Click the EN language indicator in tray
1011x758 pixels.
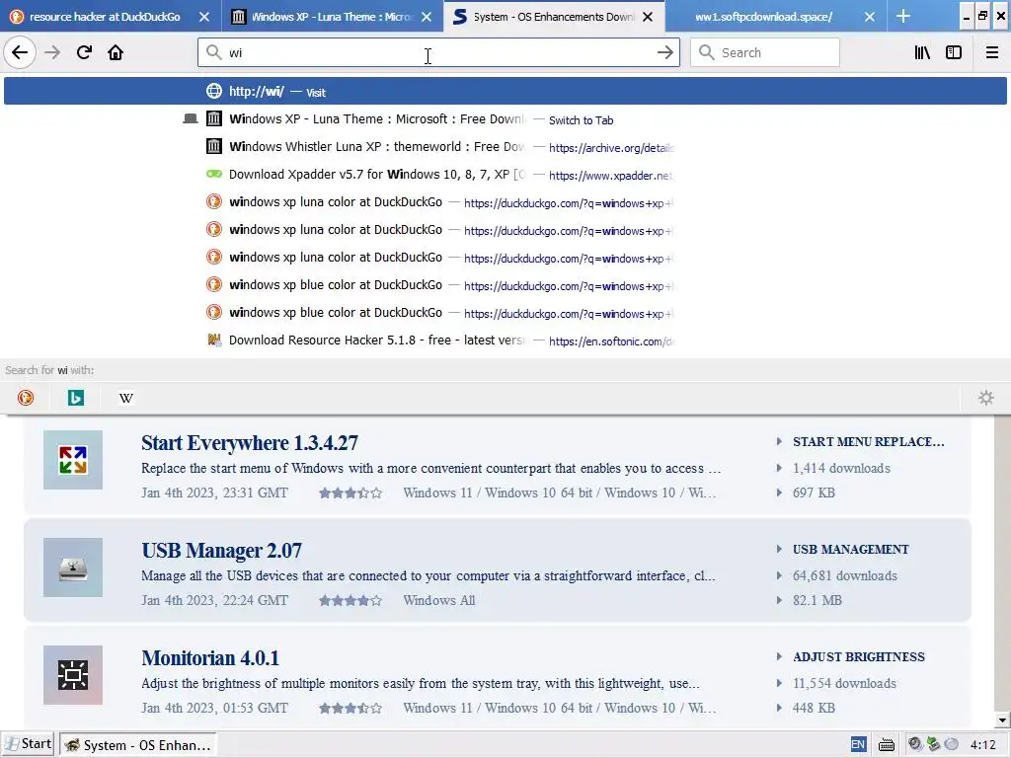coord(858,745)
